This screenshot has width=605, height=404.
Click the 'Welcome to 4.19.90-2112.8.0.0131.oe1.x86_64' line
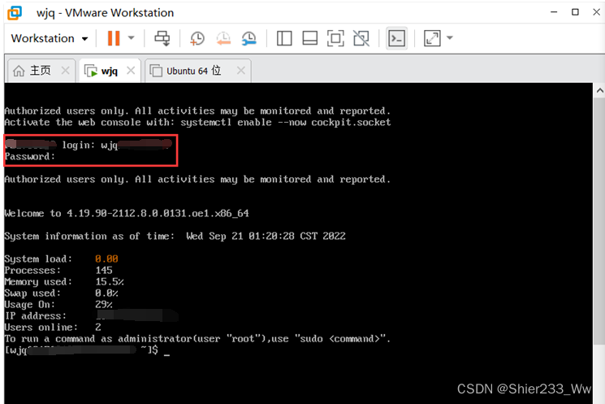tap(127, 214)
